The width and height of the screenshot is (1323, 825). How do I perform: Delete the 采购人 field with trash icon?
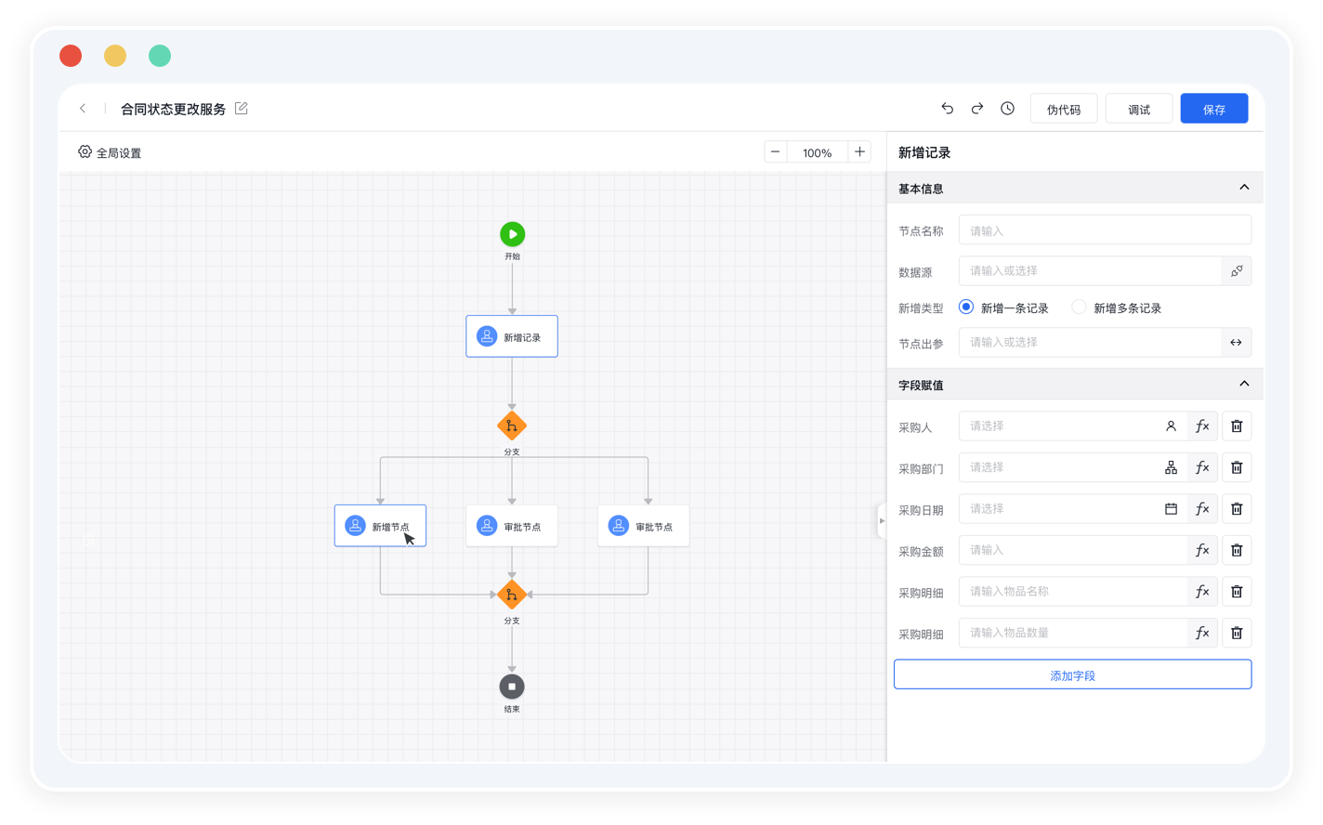pos(1237,426)
